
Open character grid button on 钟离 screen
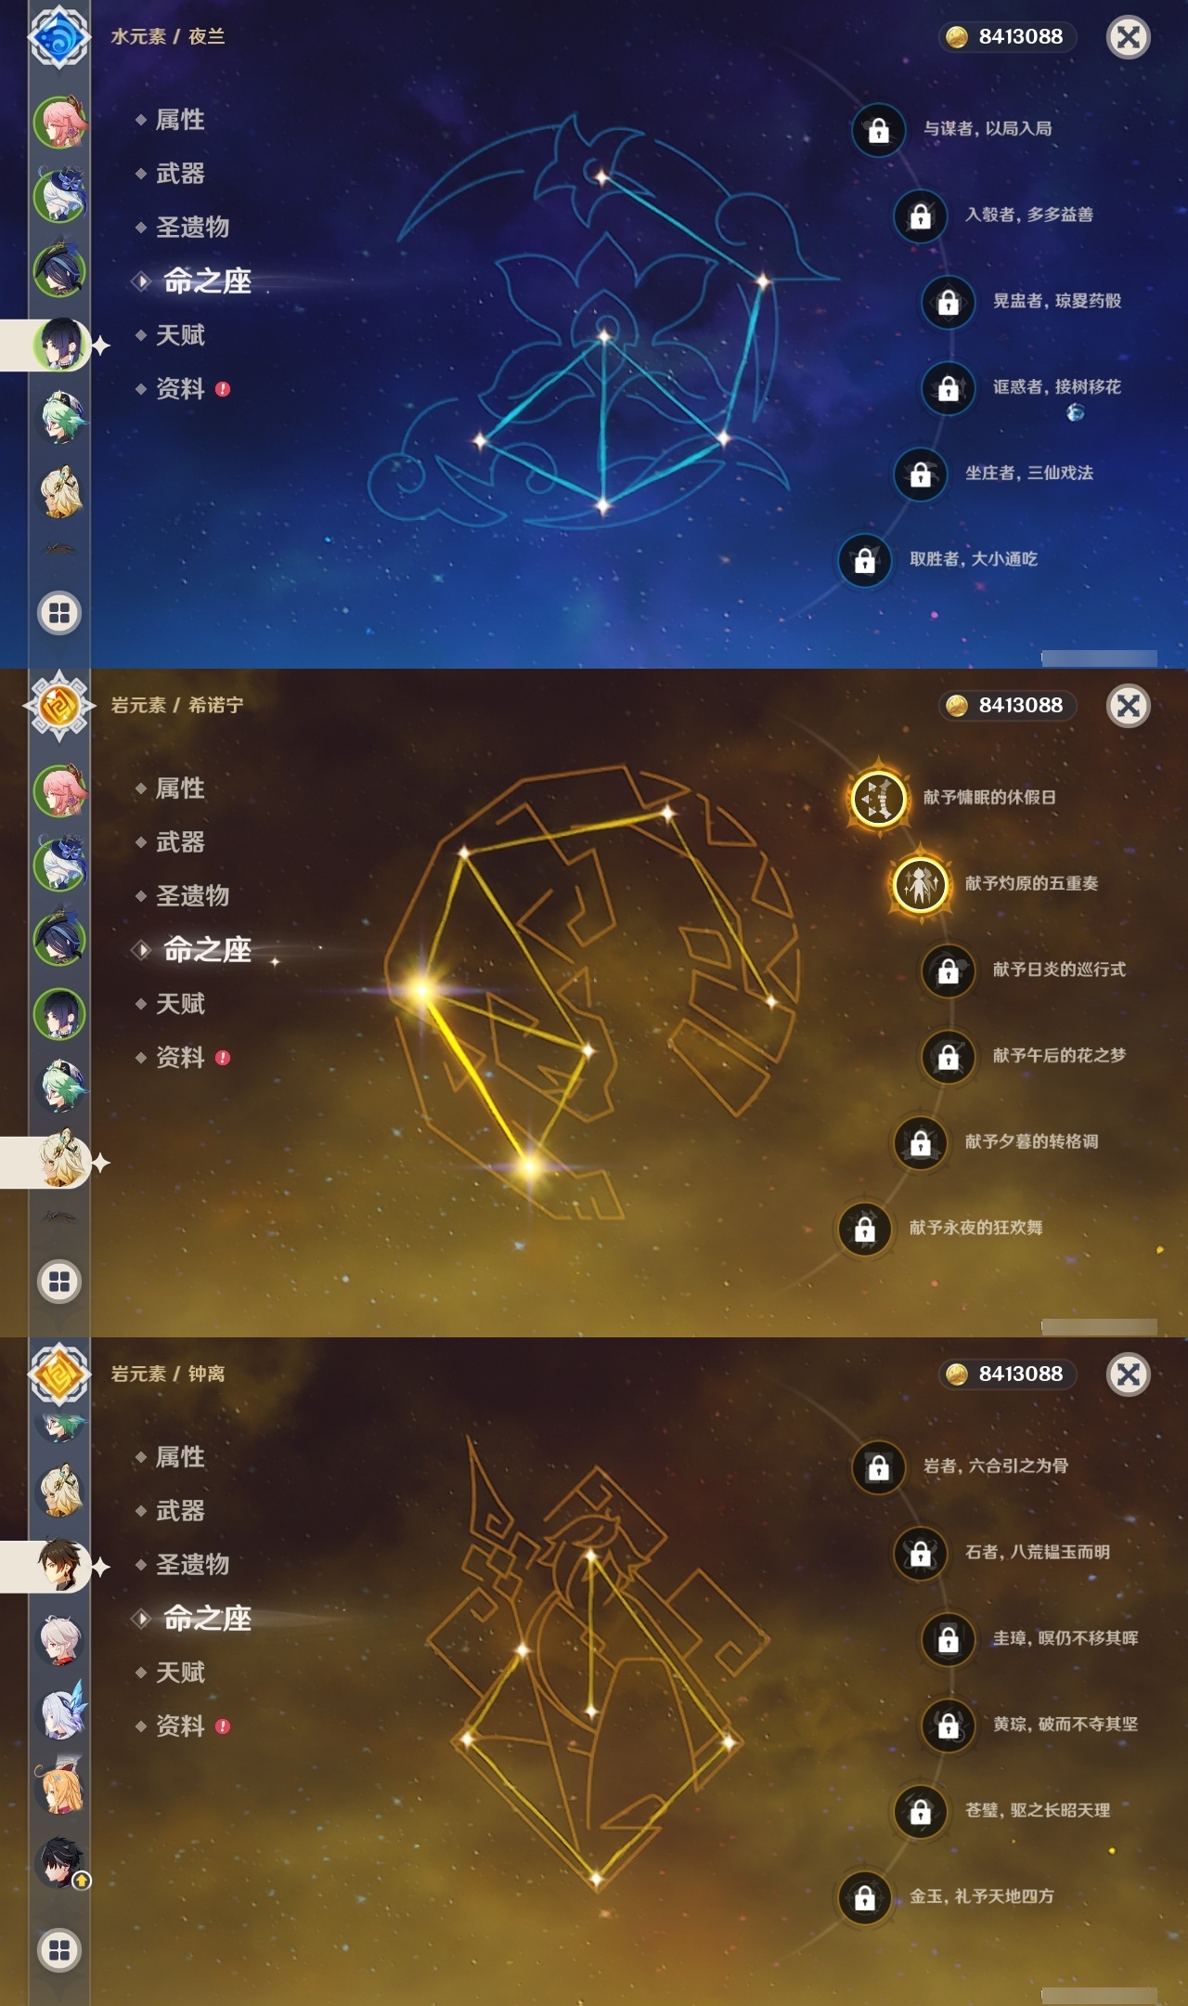tap(59, 1950)
